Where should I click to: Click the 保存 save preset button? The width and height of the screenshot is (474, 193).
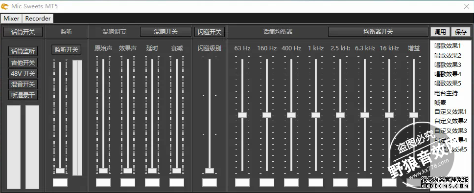(461, 32)
